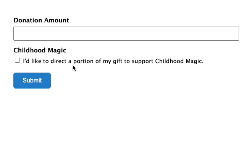Click the word "Amount" in the field label
252x152 pixels.
[x=57, y=20]
